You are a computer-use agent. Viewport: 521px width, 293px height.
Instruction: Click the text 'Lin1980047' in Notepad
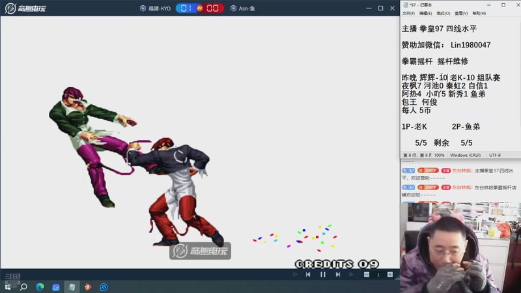[x=470, y=45]
